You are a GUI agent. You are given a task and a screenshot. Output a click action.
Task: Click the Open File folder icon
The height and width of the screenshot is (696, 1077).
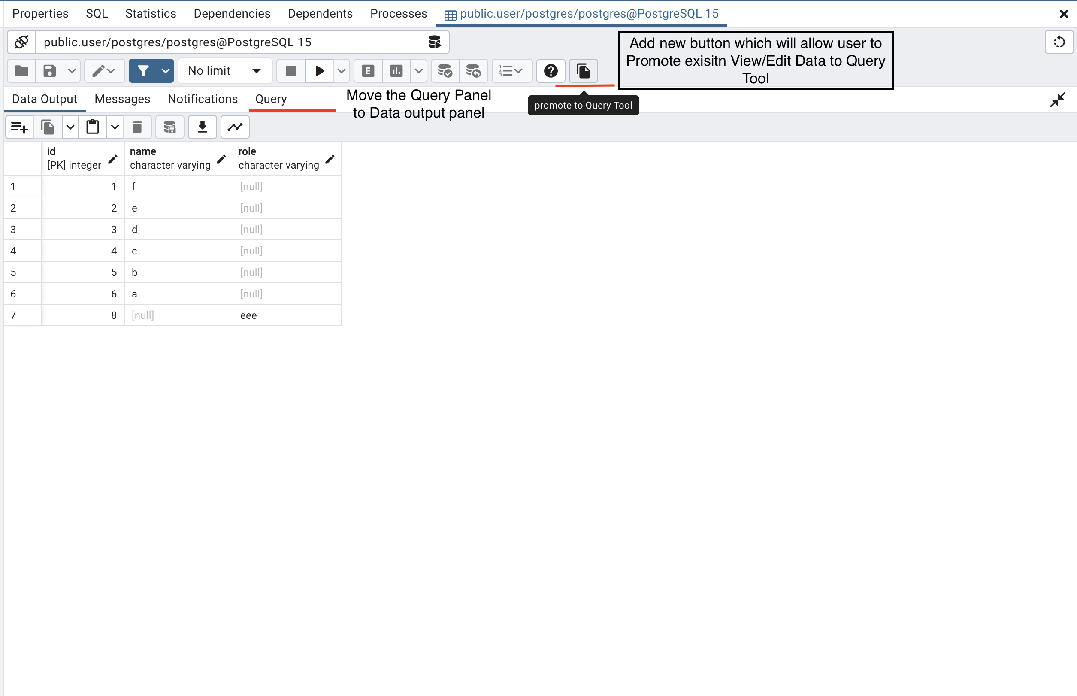point(21,71)
